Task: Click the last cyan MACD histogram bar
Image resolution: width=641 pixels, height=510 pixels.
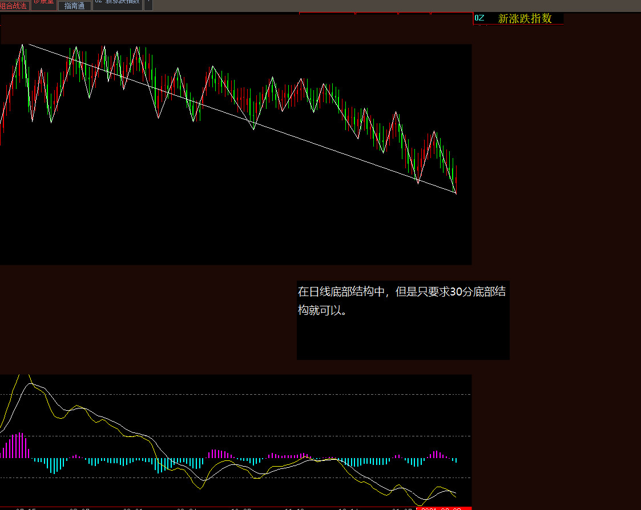Action: (x=455, y=460)
